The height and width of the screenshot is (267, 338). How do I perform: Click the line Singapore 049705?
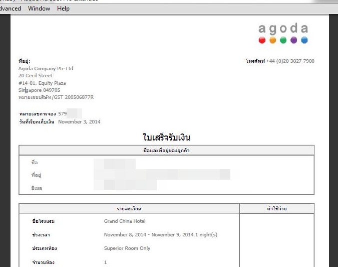coord(39,90)
